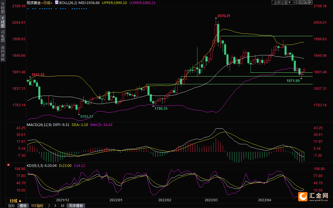Click the 2021/12 date on the time axis
Screen dimensions: 333x208
tap(63, 200)
